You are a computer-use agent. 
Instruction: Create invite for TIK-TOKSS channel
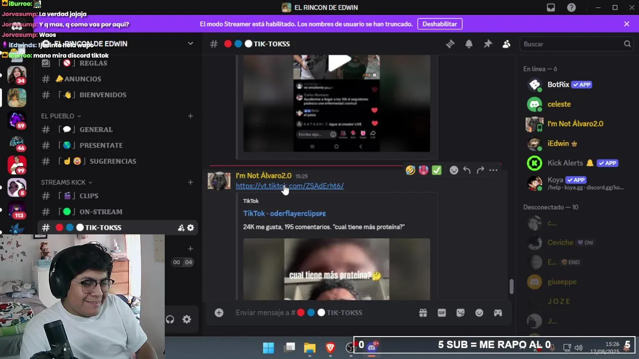tap(181, 228)
